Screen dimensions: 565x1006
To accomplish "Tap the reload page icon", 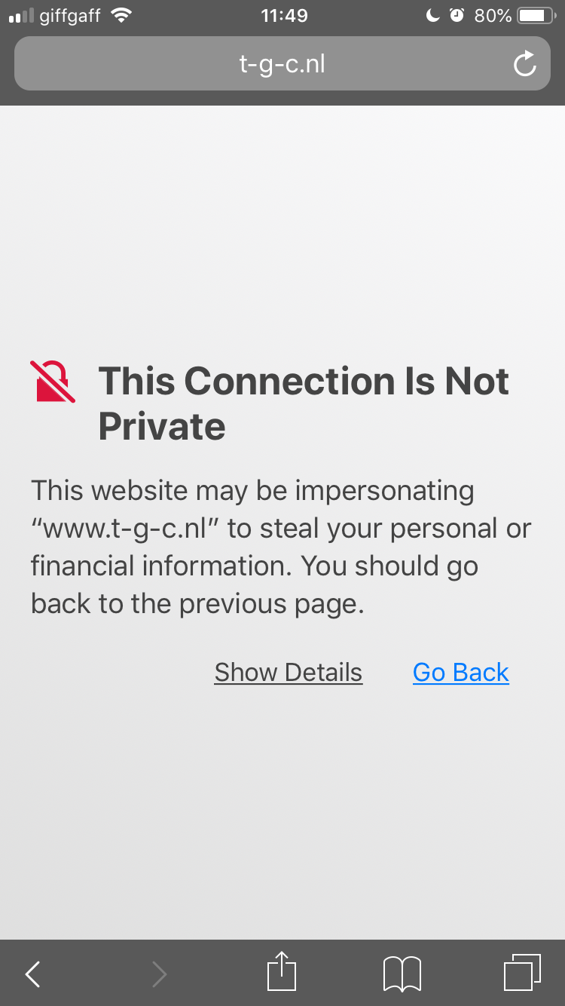I will pos(525,64).
